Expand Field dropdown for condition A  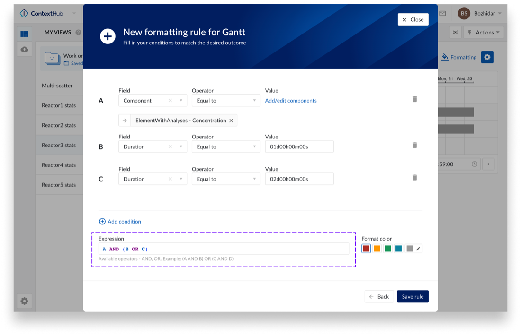click(181, 101)
